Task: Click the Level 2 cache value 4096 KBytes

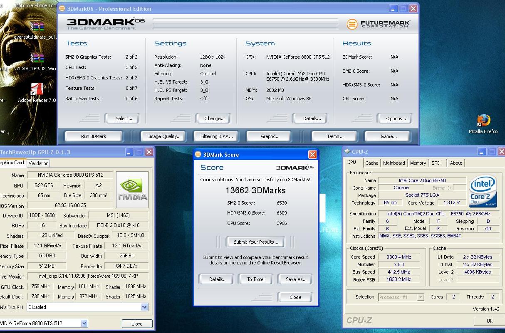Action: point(478,272)
